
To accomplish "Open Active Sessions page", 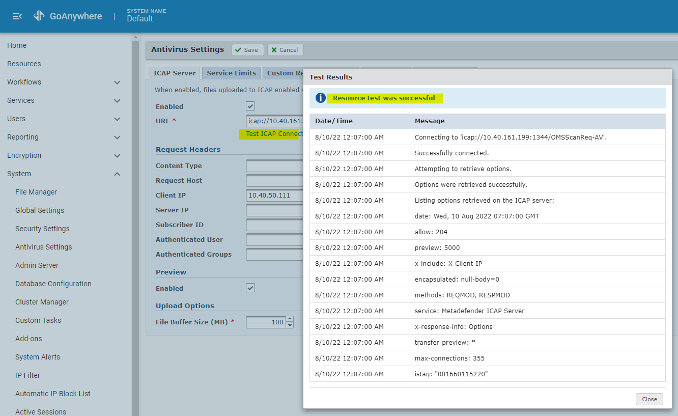I will (x=41, y=411).
